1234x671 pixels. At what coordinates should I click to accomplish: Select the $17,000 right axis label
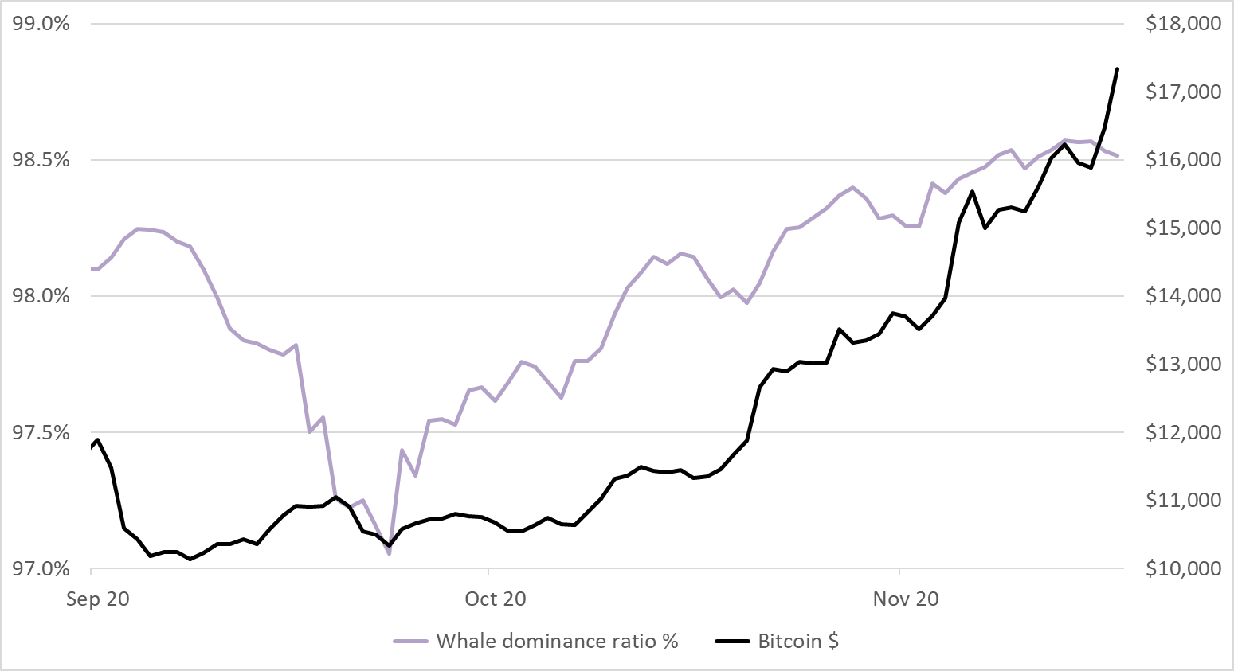[x=1183, y=92]
